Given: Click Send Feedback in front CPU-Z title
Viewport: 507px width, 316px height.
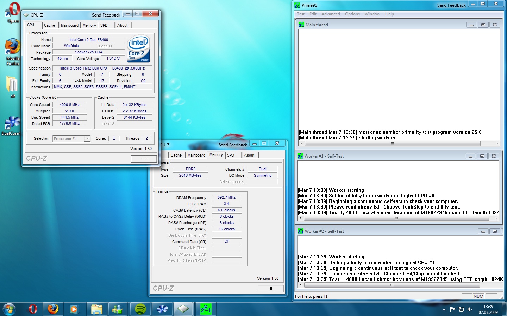Looking at the screenshot, I should 106,15.
